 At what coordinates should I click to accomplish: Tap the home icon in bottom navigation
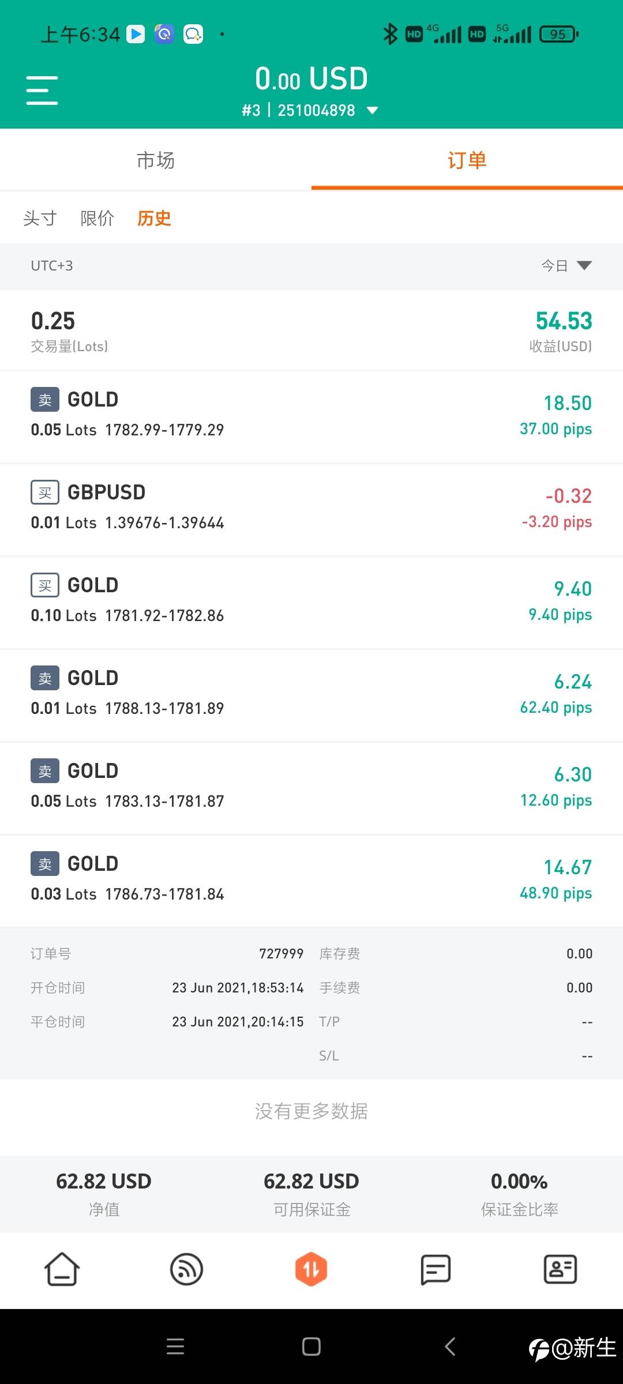click(62, 1269)
